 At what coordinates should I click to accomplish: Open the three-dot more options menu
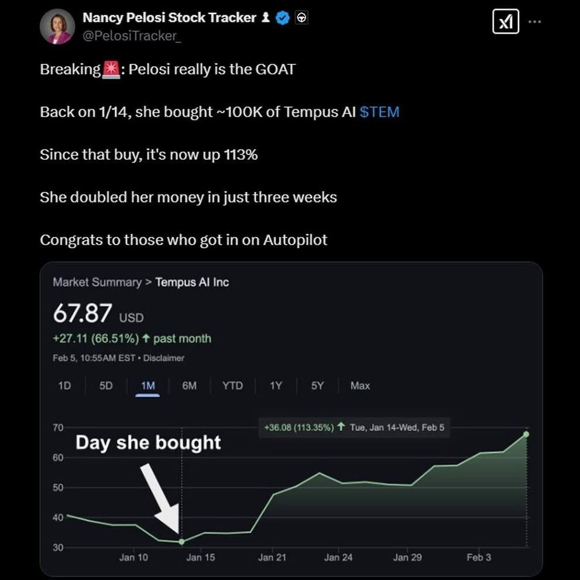pos(535,22)
